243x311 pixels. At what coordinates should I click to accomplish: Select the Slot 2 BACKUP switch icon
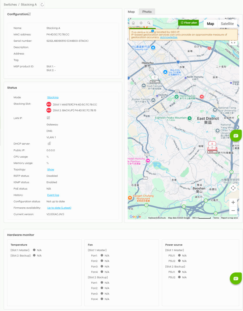(x=49, y=110)
